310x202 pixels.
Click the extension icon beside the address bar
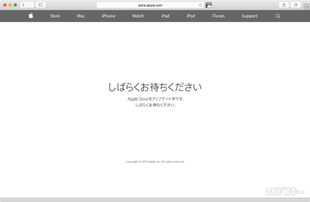(209, 5)
